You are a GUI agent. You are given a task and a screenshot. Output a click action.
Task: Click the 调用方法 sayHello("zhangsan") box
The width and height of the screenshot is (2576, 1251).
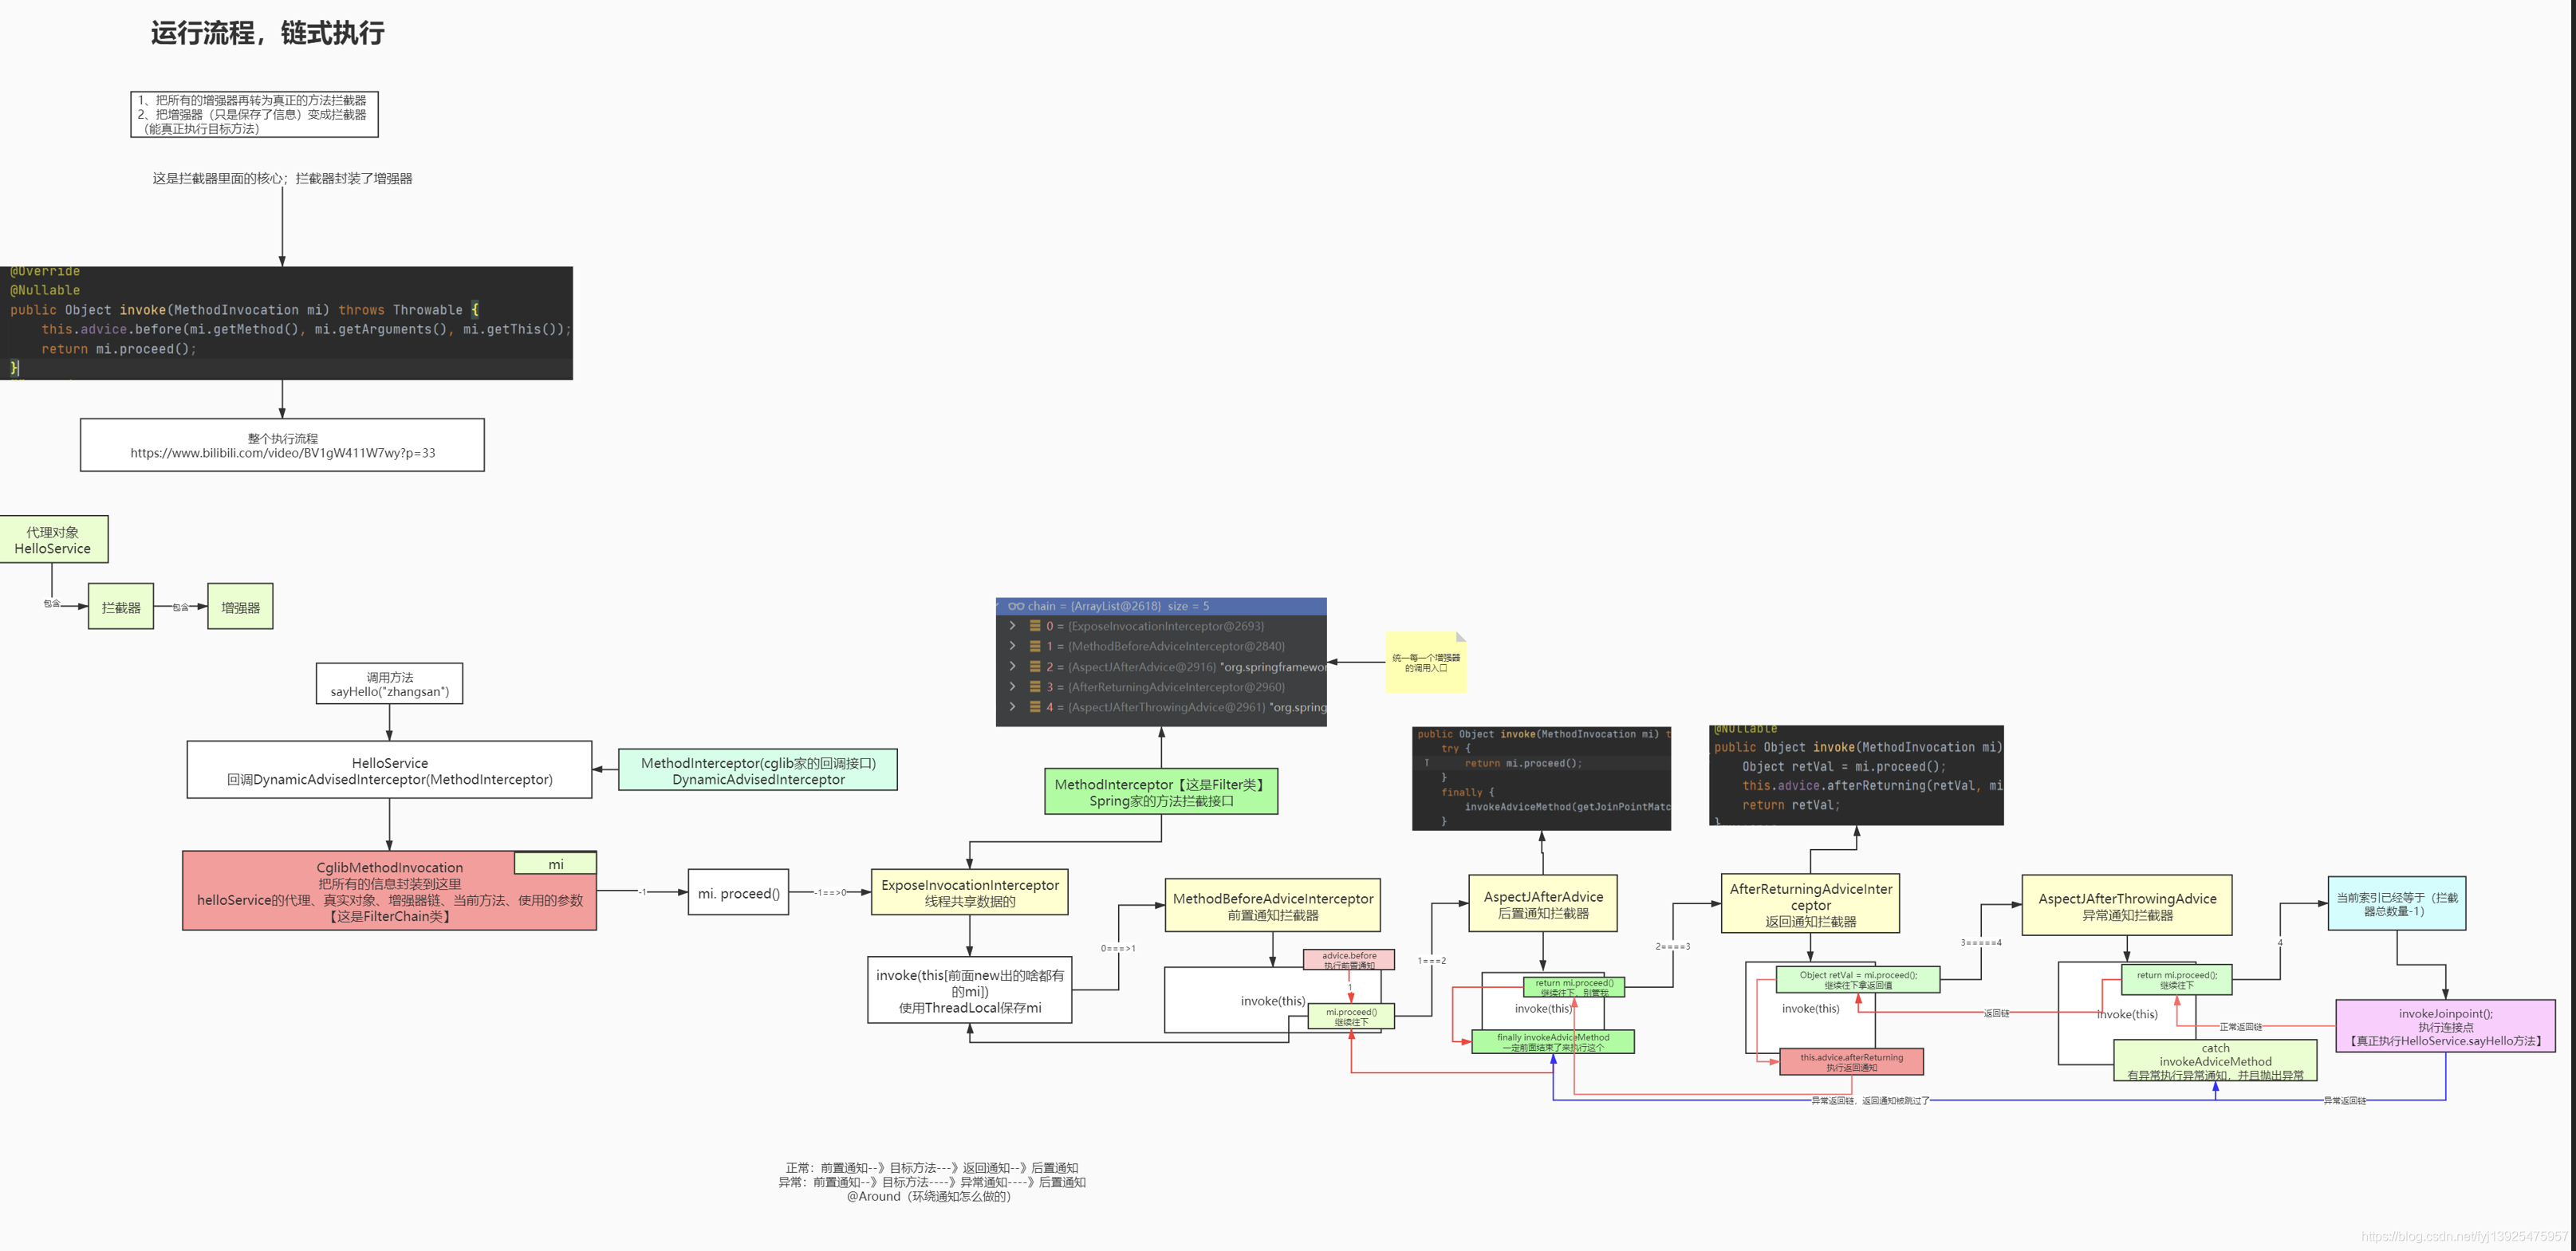(389, 684)
